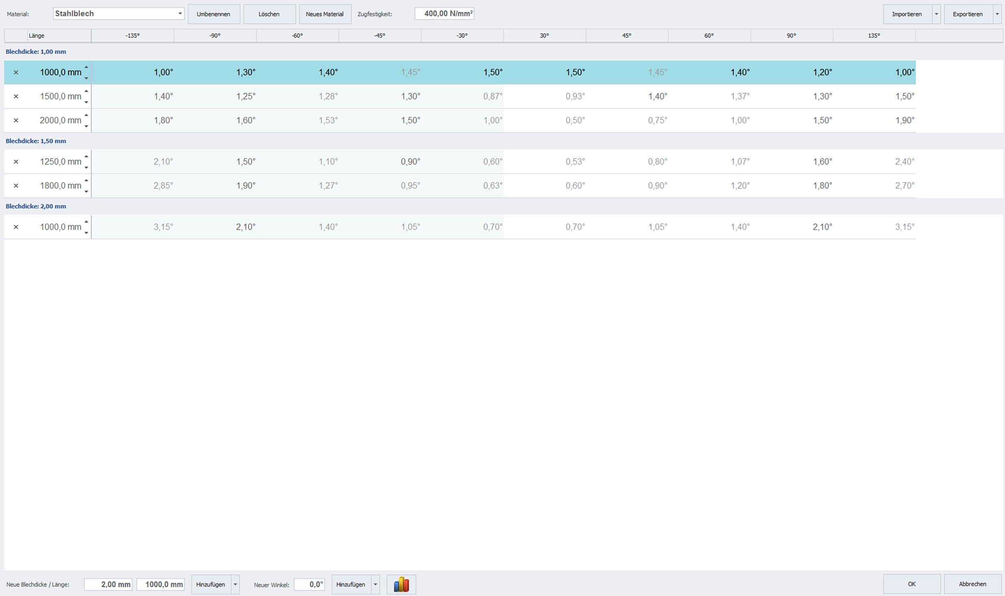The height and width of the screenshot is (596, 1005).
Task: Delete the 2000,0 mm length row
Action: 16,121
